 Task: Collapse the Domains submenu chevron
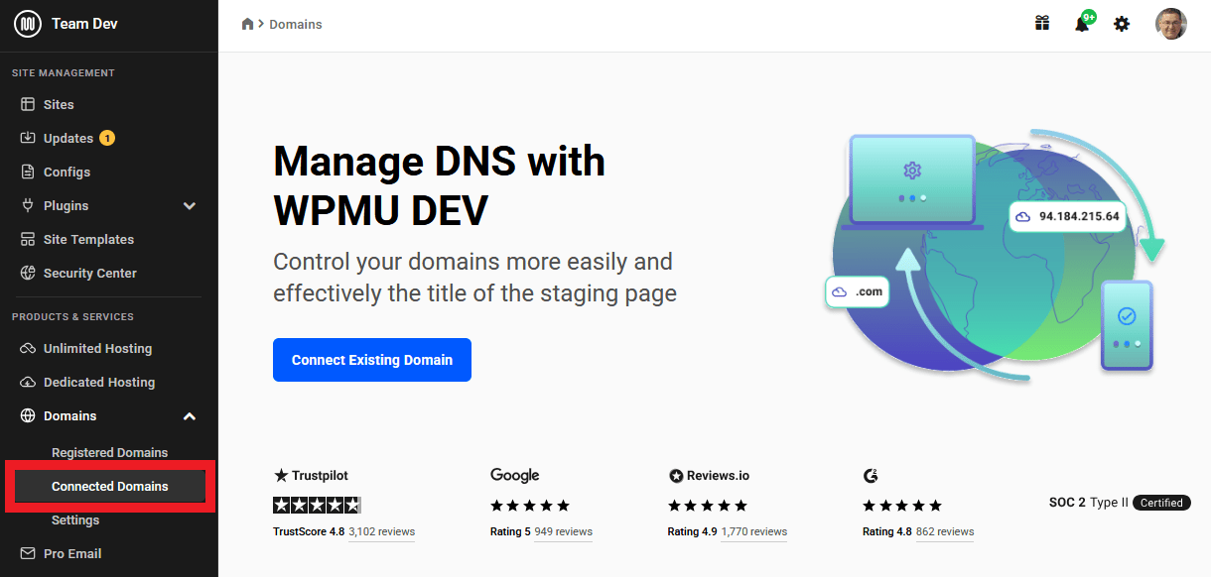(190, 415)
